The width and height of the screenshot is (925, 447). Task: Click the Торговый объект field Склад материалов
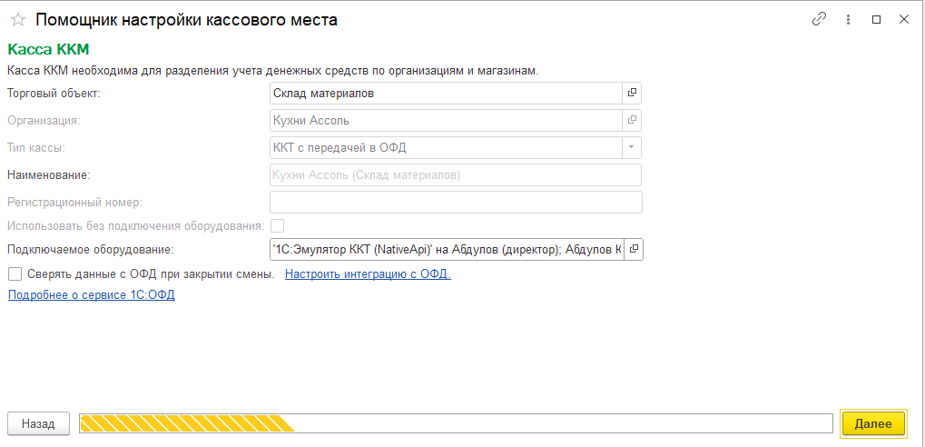pyautogui.click(x=446, y=93)
